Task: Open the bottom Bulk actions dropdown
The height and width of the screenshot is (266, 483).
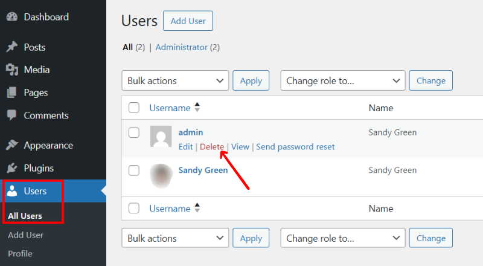Action: coord(175,238)
